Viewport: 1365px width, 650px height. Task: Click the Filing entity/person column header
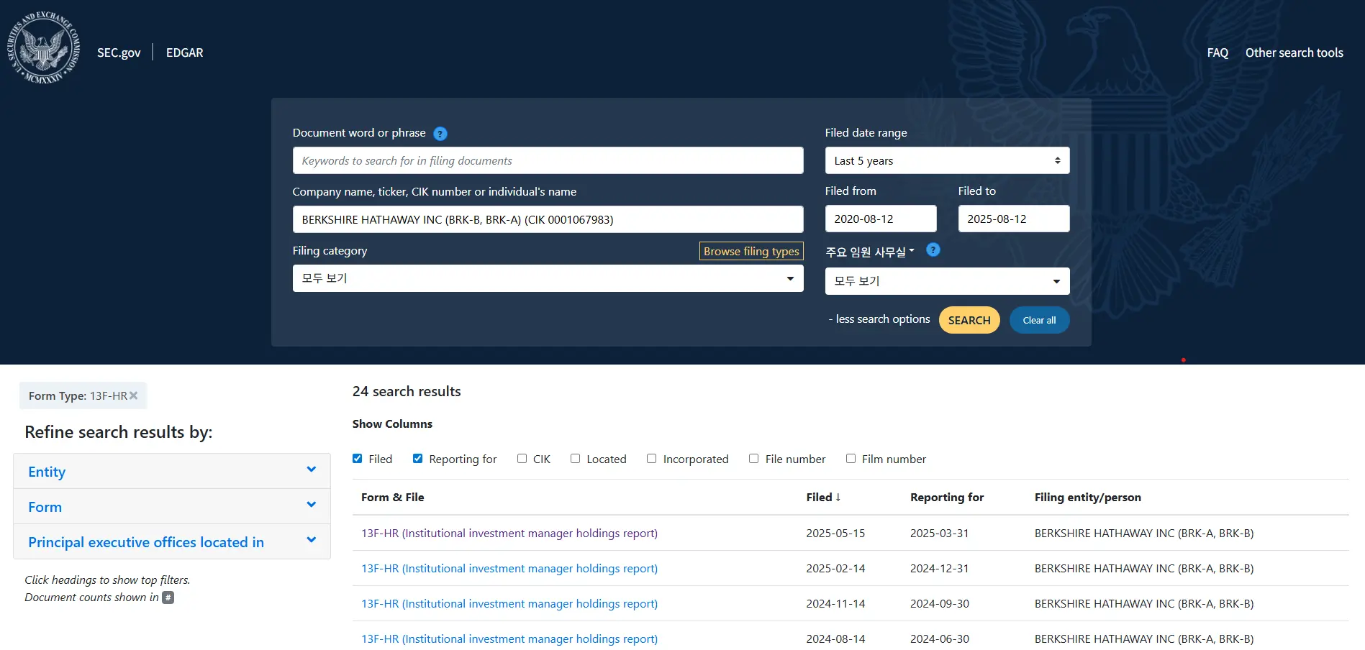1088,498
